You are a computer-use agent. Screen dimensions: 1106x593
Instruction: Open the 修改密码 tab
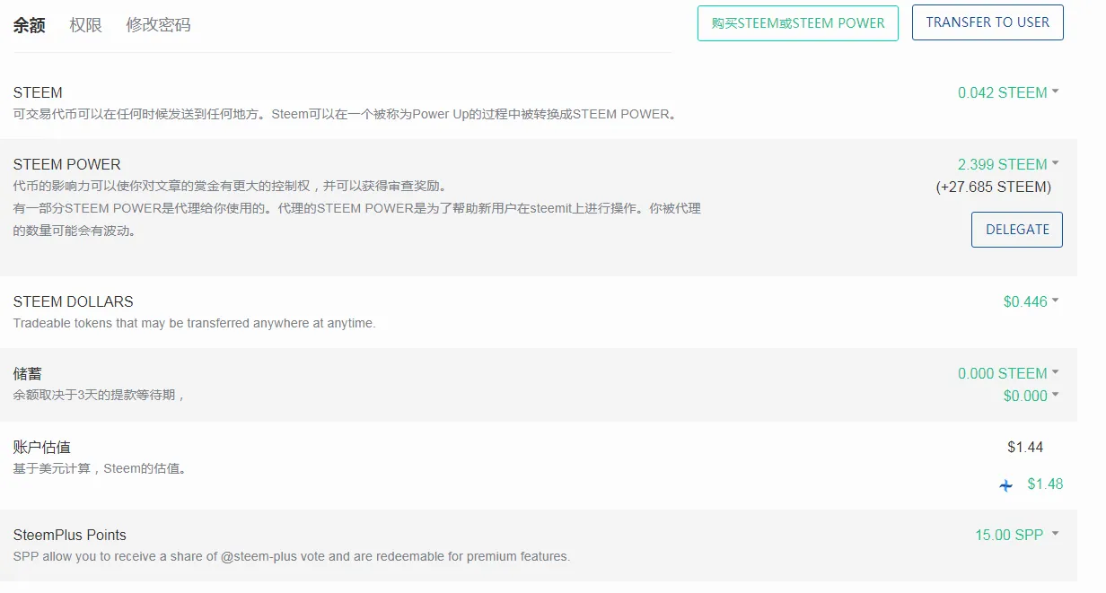tap(158, 25)
